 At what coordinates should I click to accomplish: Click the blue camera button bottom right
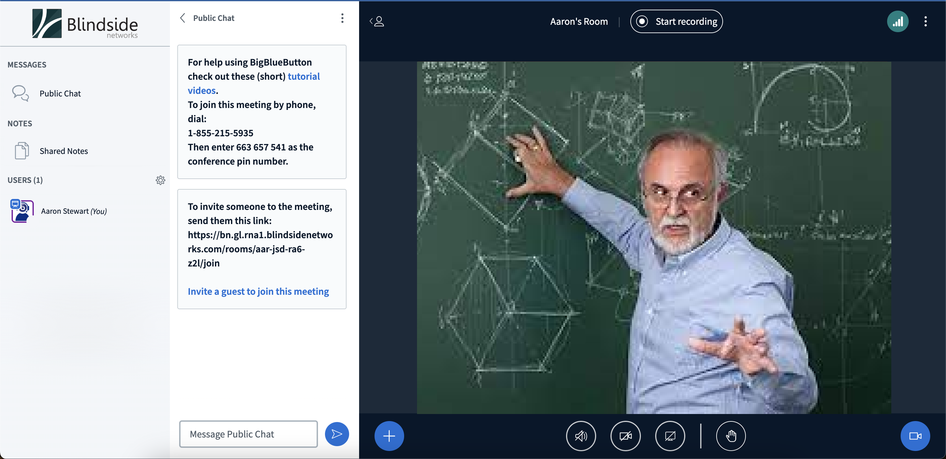tap(915, 436)
